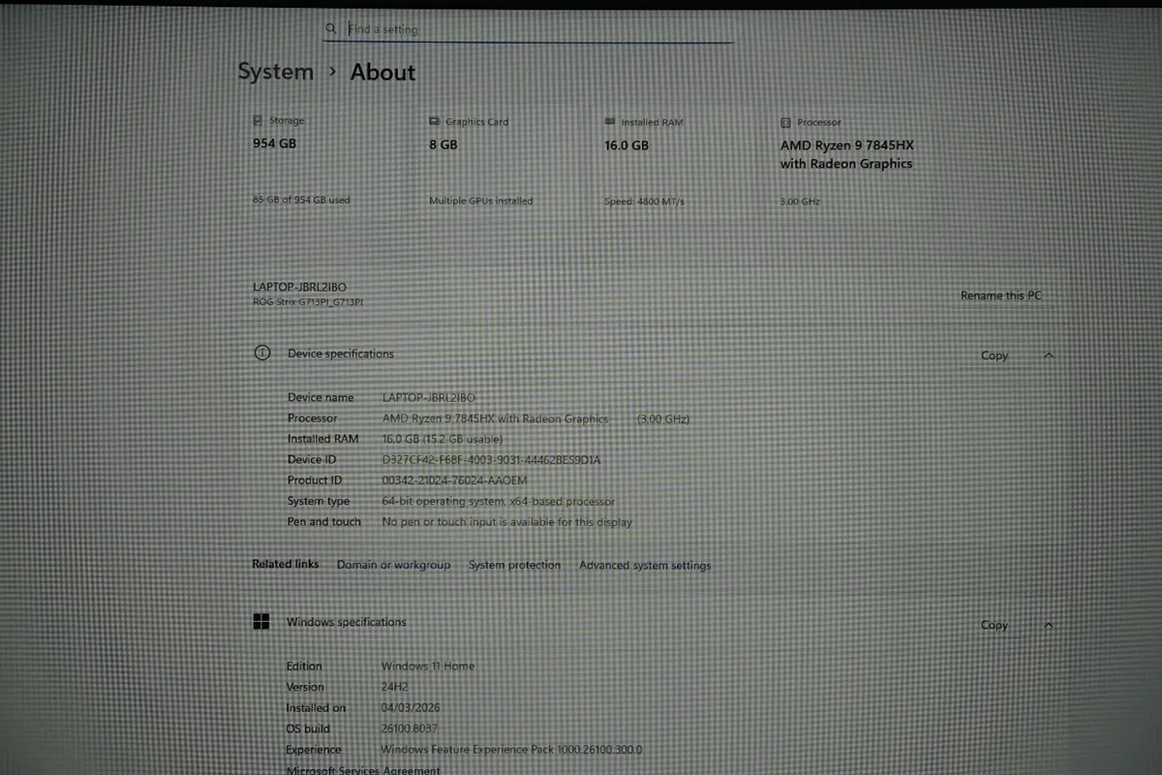Click the Installed RAM chip icon

610,122
